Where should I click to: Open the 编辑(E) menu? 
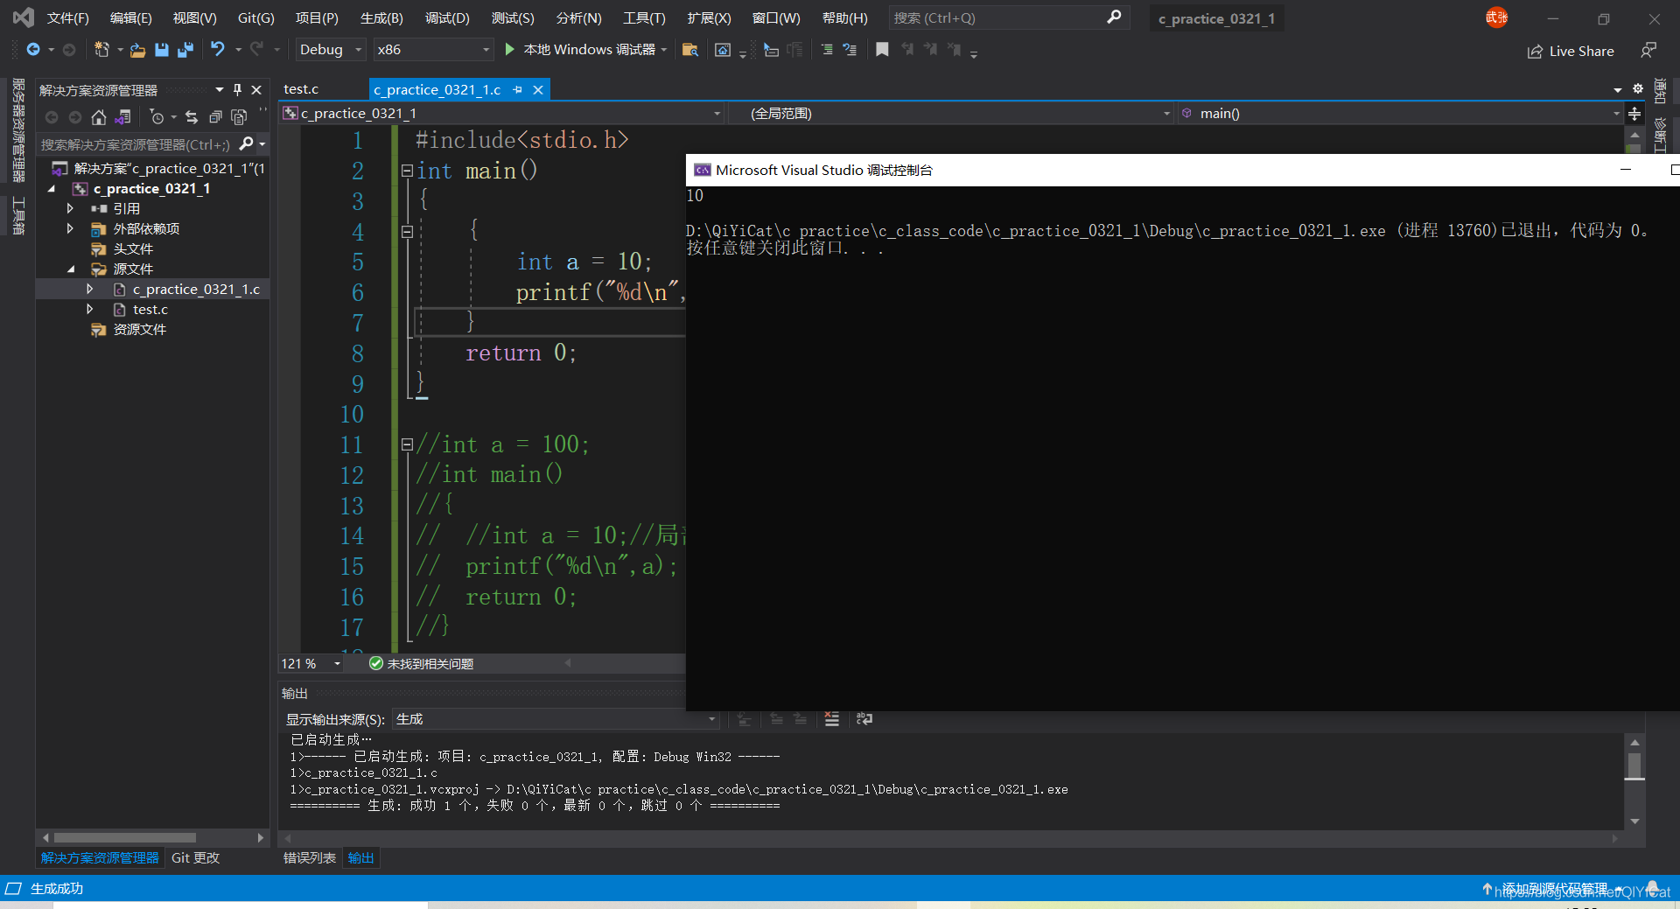click(131, 18)
